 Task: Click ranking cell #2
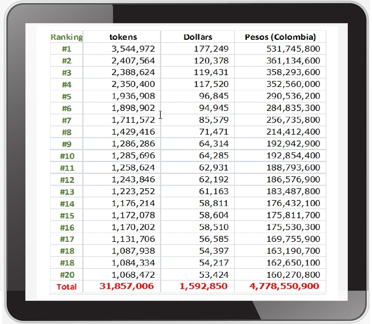click(67, 61)
